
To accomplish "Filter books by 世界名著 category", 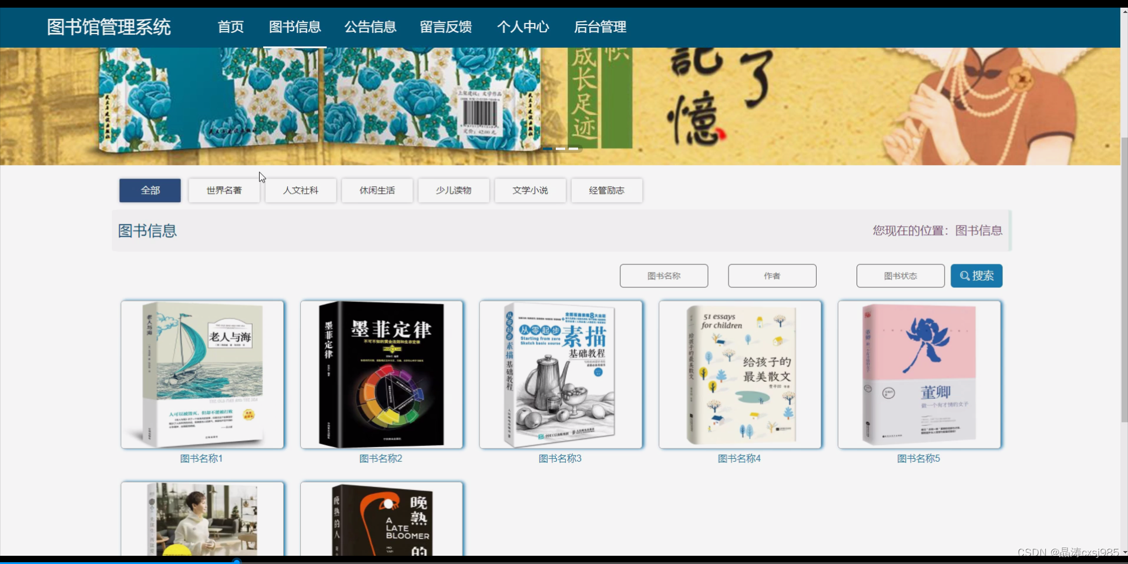I will [223, 190].
